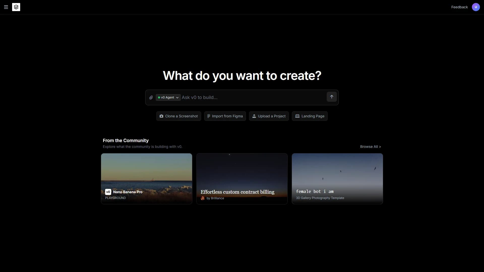484x272 pixels.
Task: Submit the prompt with the arrow icon
Action: click(331, 97)
